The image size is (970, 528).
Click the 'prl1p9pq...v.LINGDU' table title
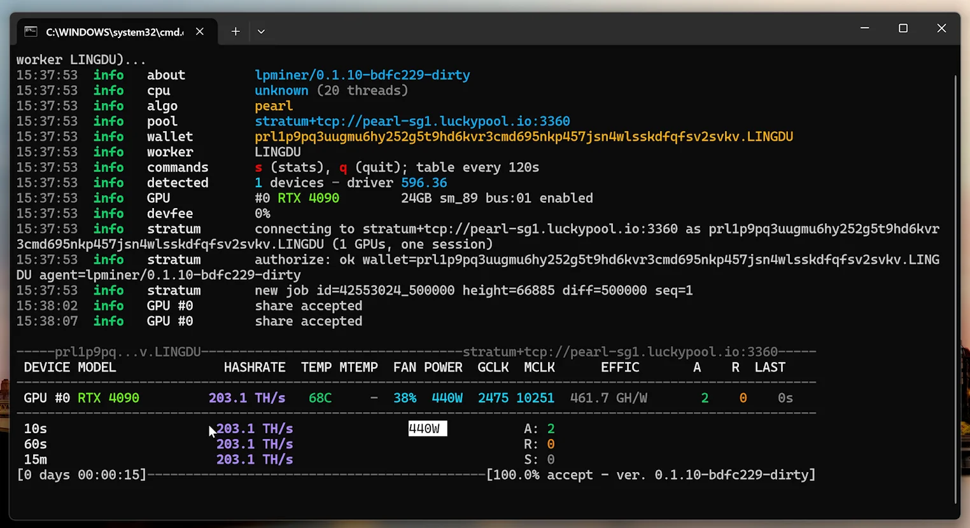[x=127, y=352]
